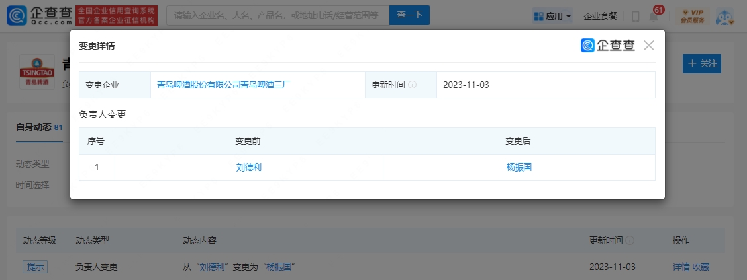
Task: Click the mobile phone icon in the top bar
Action: tap(636, 16)
